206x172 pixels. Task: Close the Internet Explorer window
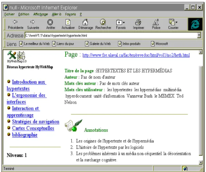(200, 7)
